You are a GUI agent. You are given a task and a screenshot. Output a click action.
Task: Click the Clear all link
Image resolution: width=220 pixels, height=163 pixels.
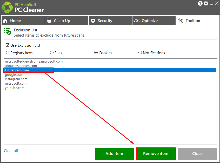pyautogui.click(x=11, y=151)
